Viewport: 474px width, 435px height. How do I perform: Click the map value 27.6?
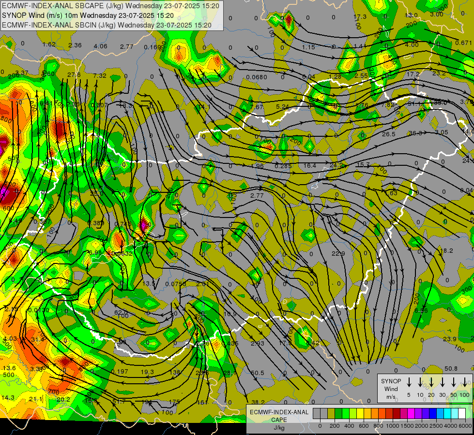coord(74,74)
